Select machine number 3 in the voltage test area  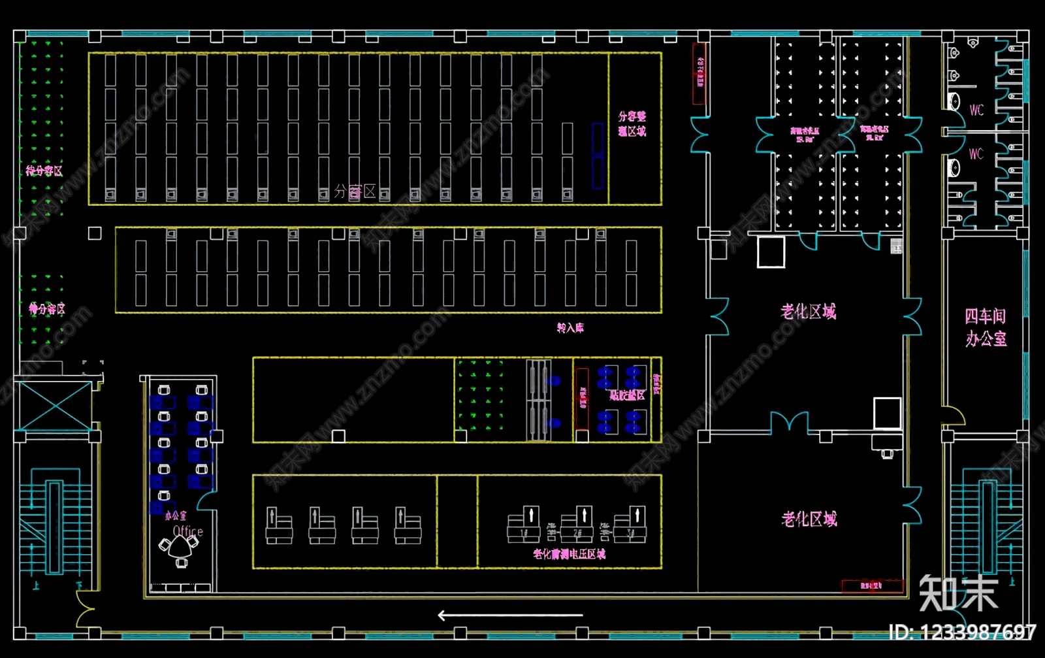click(630, 525)
